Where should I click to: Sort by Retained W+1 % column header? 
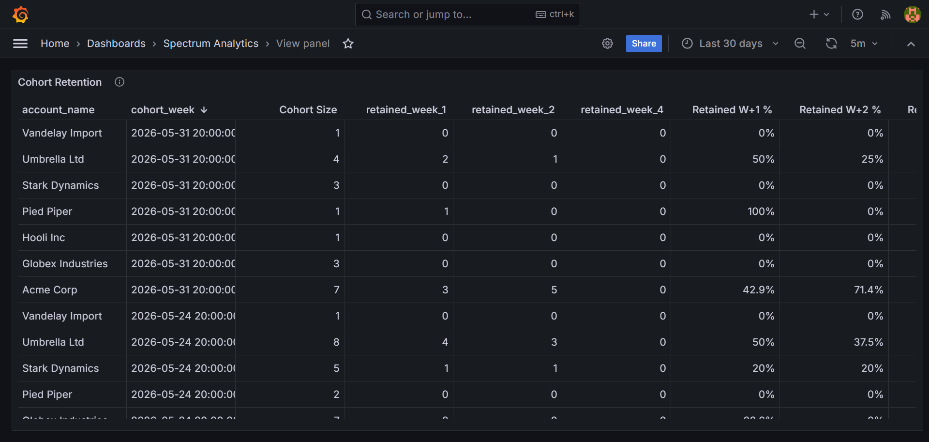[x=732, y=110]
